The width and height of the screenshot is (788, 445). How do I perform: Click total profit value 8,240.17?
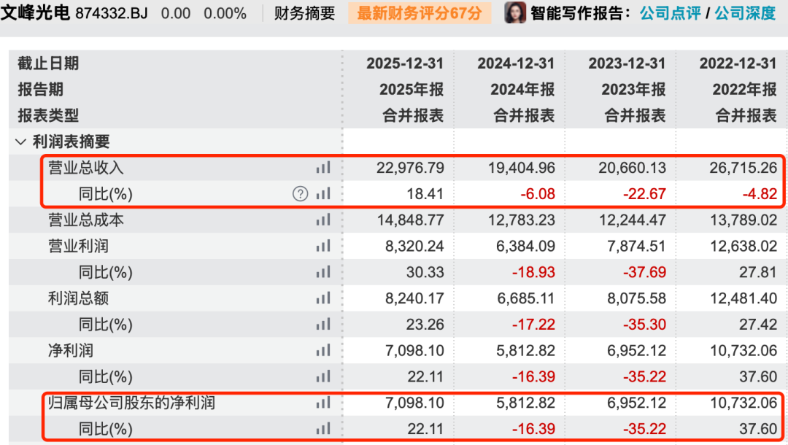click(414, 298)
